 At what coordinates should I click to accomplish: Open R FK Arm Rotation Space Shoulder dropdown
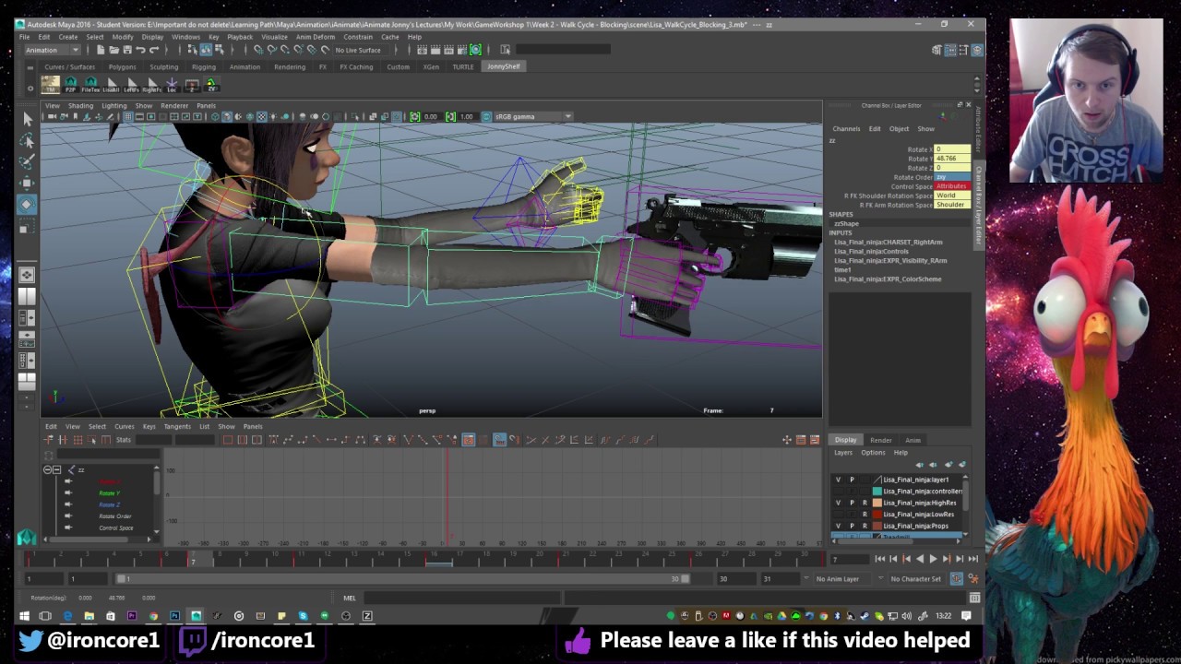(952, 205)
